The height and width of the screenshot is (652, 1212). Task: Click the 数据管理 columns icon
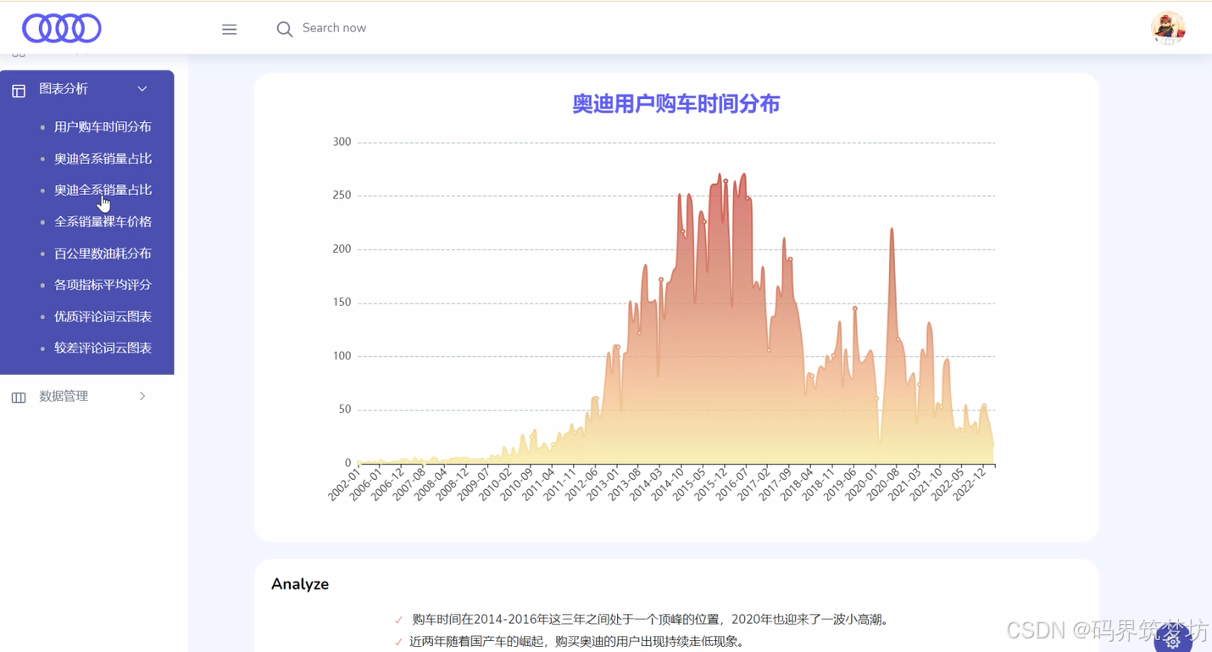[x=19, y=397]
